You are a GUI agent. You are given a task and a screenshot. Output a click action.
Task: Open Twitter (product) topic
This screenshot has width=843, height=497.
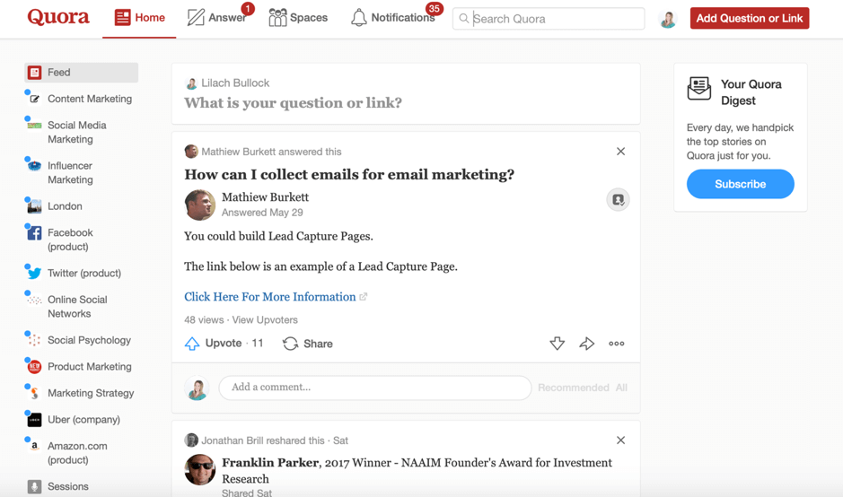coord(83,273)
